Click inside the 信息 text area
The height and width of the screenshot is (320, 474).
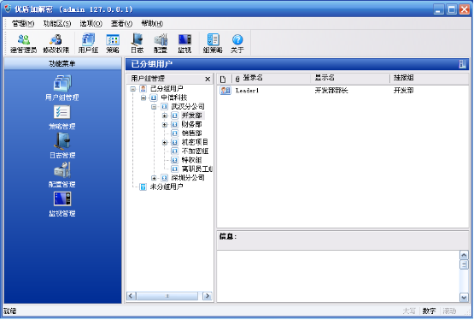[338, 276]
